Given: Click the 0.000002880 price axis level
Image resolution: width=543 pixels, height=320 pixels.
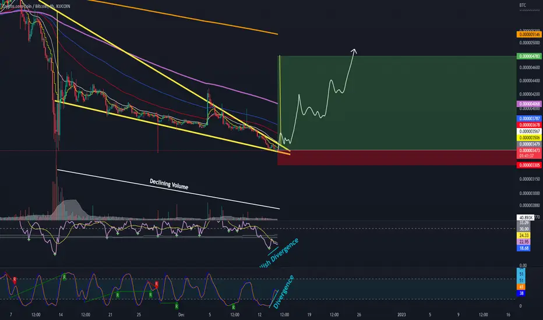Looking at the screenshot, I should coord(530,205).
